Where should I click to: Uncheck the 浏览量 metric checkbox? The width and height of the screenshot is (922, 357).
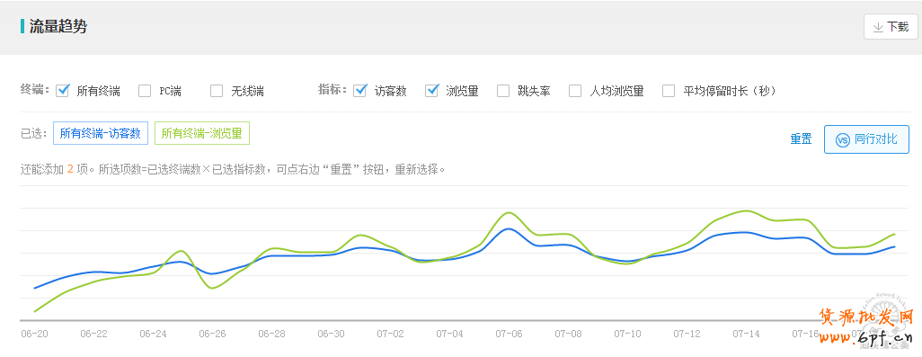432,91
